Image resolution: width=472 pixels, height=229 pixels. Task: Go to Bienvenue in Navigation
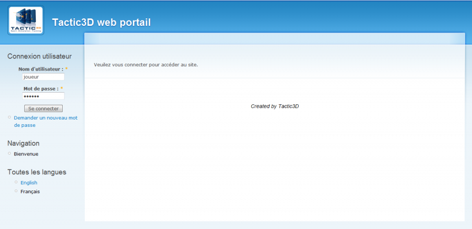click(26, 154)
